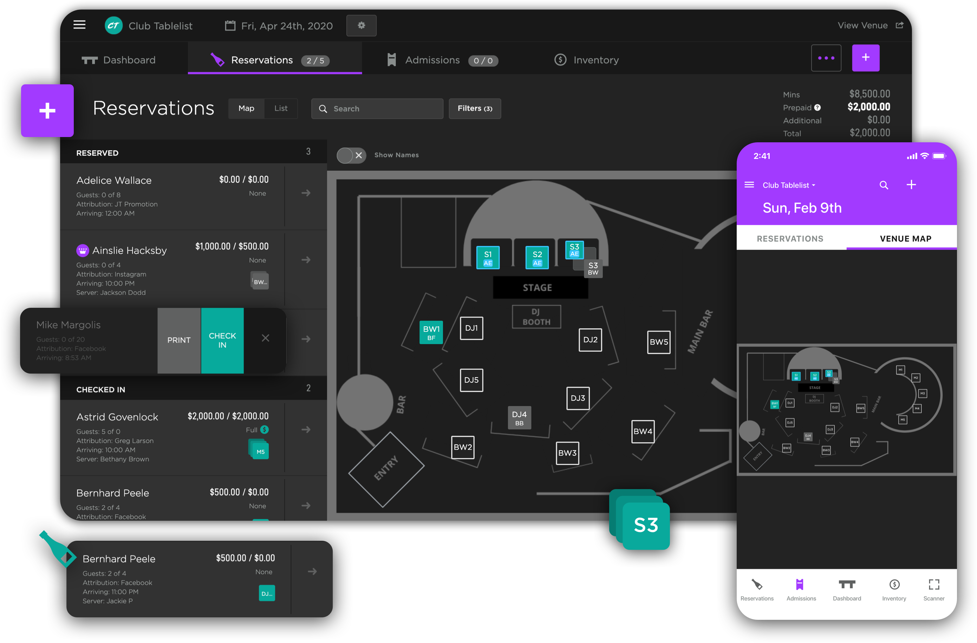Switch reservations view to List mode
The height and width of the screenshot is (643, 977).
[x=281, y=109]
